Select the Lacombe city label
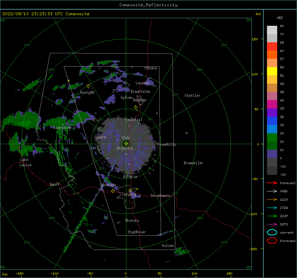 pyautogui.click(x=143, y=83)
